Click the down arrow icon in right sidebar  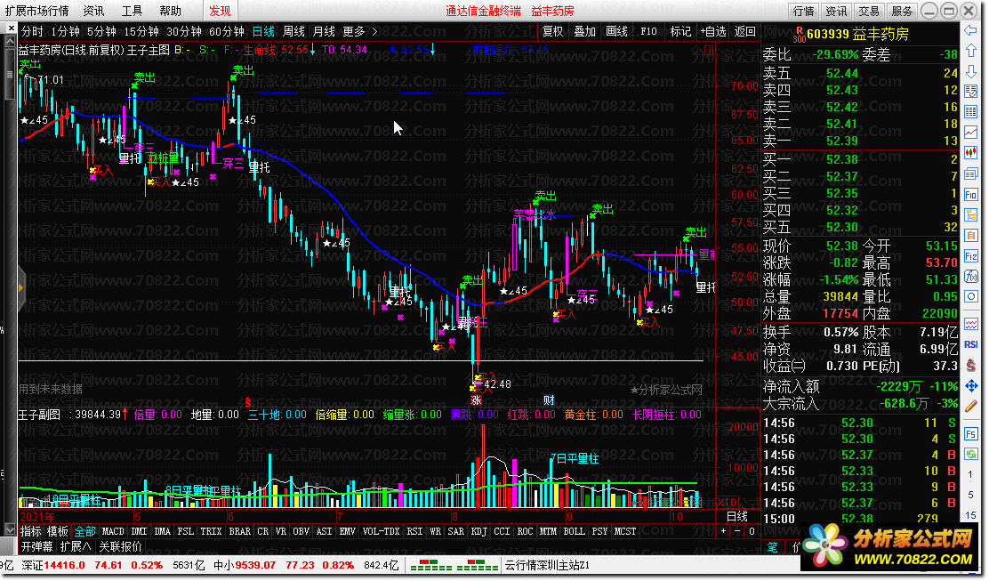(x=970, y=70)
